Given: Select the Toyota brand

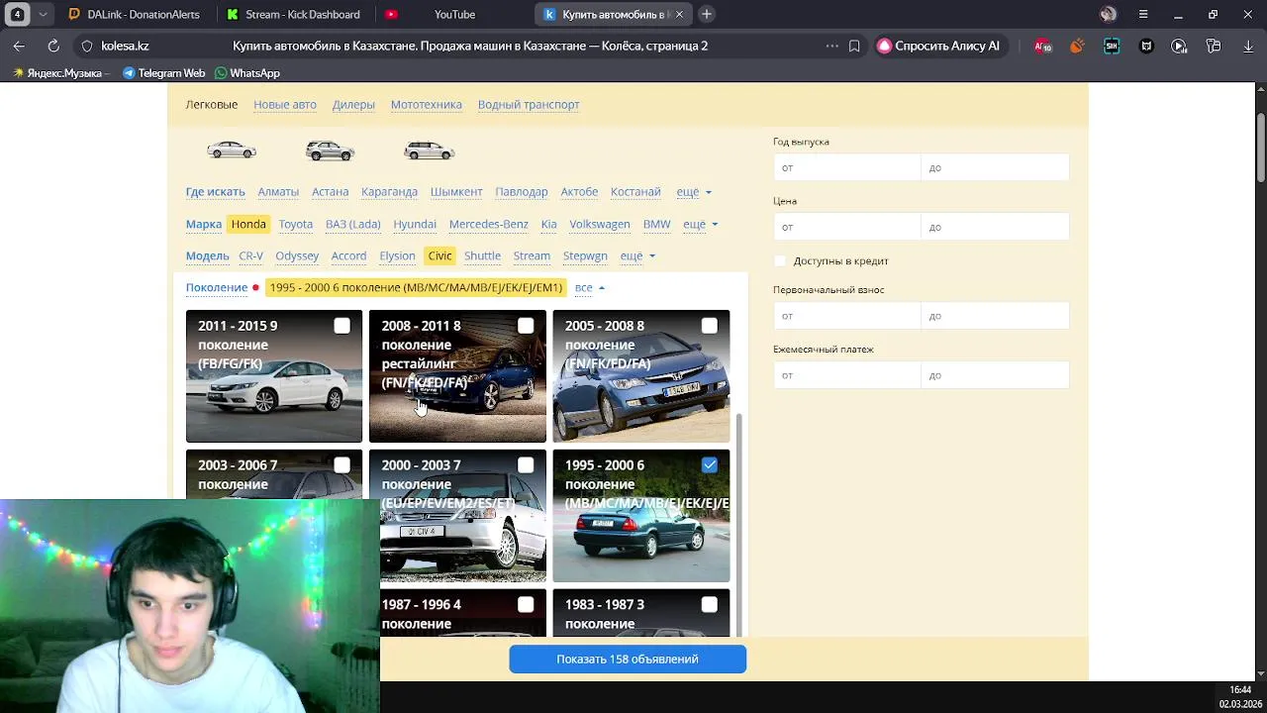Looking at the screenshot, I should click(x=295, y=224).
